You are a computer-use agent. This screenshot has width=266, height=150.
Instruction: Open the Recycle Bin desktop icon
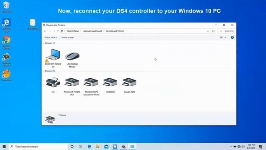[7, 7]
